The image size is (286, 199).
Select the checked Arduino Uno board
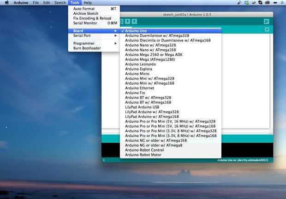coord(171,31)
